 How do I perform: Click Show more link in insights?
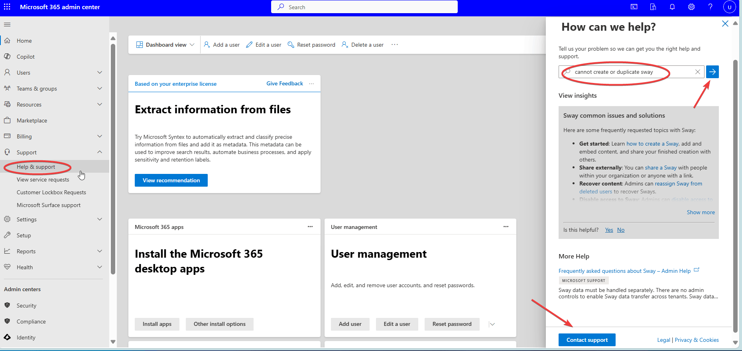[x=701, y=212]
